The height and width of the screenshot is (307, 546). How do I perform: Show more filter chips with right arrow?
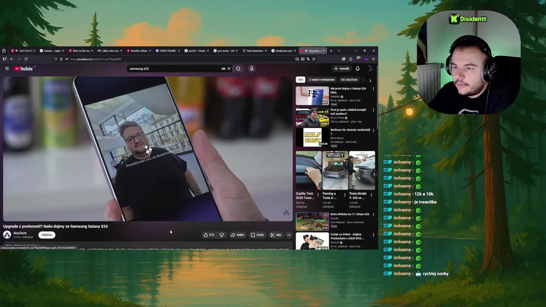tap(370, 80)
